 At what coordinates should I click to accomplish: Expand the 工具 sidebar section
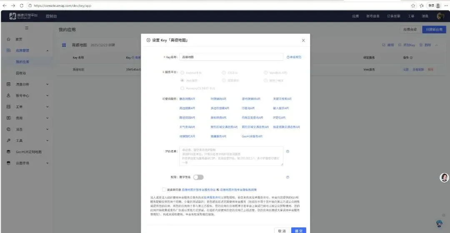pos(47,141)
